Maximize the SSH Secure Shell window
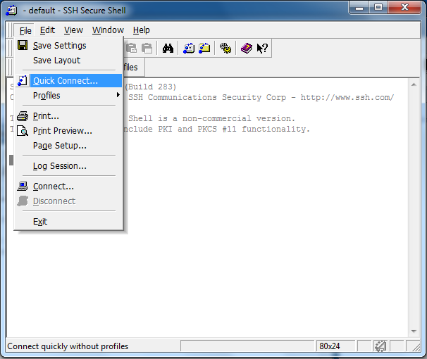427x359 pixels. [x=378, y=7]
